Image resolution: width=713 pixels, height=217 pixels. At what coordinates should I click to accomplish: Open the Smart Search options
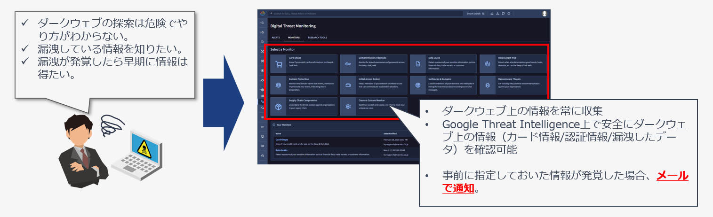[x=474, y=14]
